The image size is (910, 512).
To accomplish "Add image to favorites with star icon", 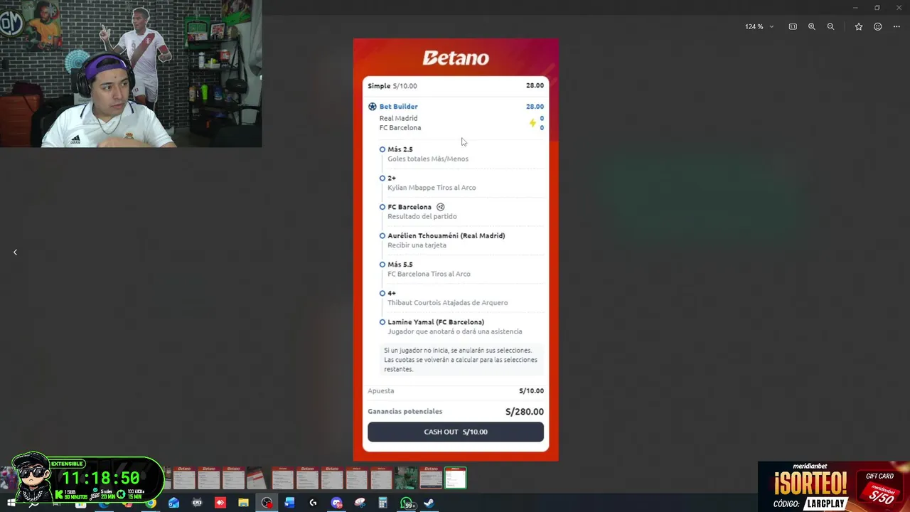I will pyautogui.click(x=859, y=26).
